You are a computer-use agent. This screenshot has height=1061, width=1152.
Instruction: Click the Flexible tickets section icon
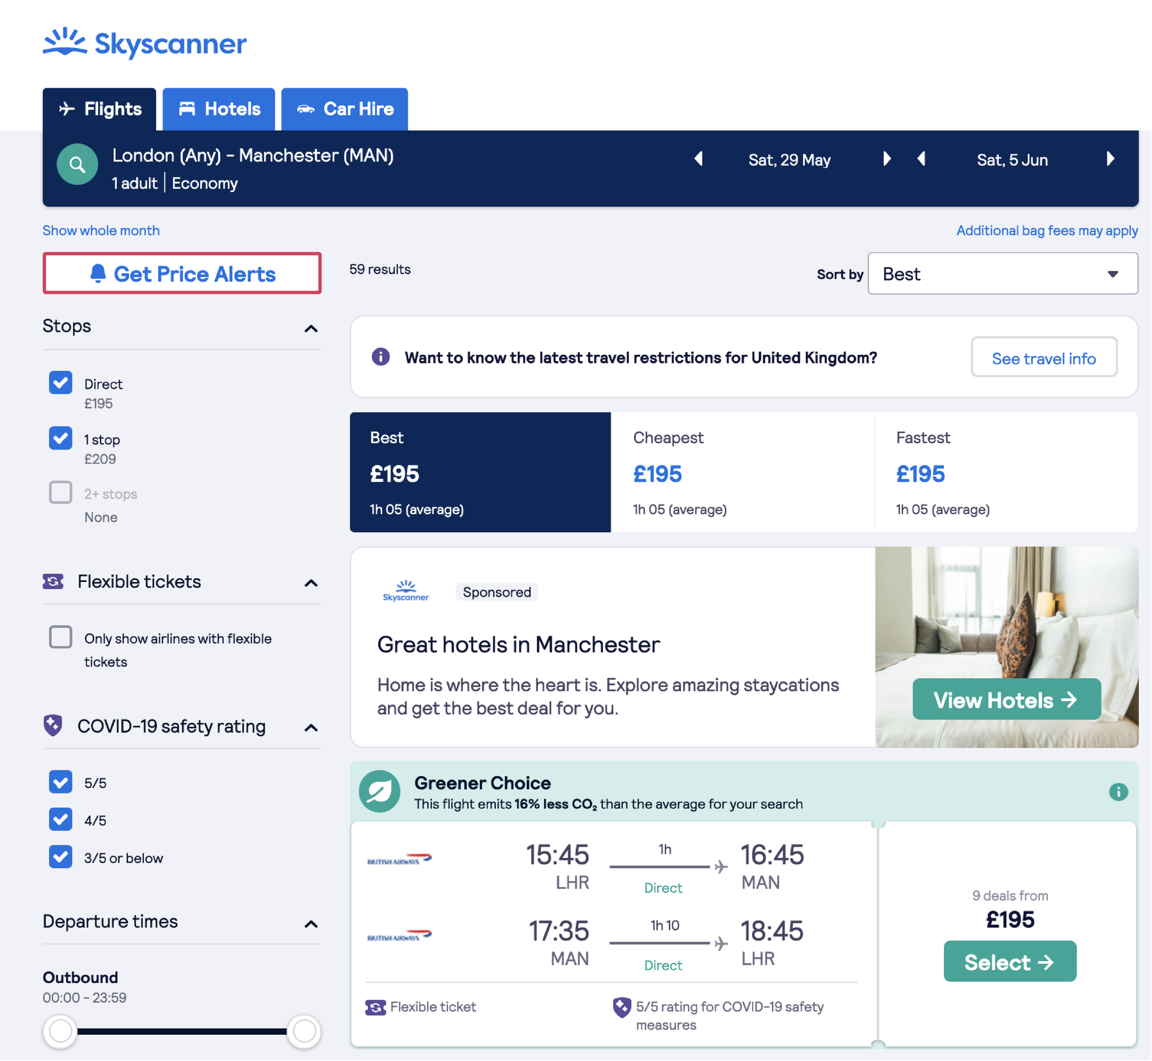[53, 581]
